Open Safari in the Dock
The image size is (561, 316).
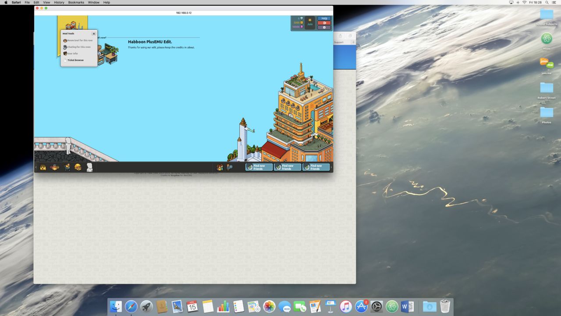[131, 306]
